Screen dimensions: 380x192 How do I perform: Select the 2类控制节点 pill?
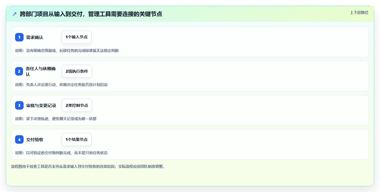coord(77,105)
